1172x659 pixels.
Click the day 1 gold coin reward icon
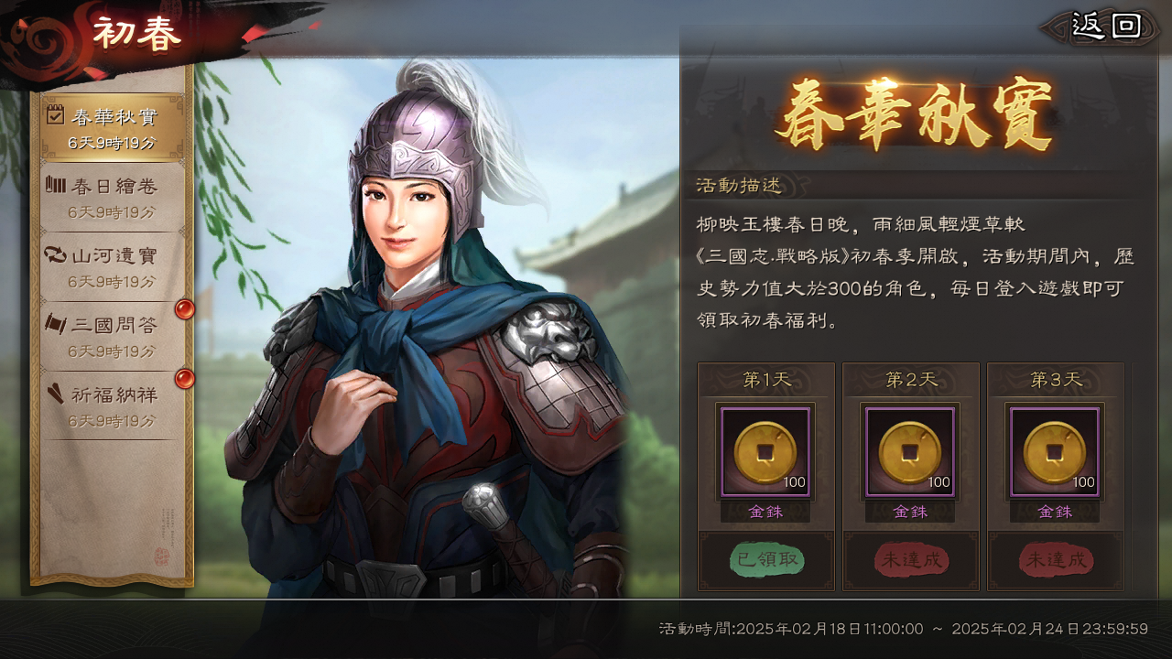765,452
